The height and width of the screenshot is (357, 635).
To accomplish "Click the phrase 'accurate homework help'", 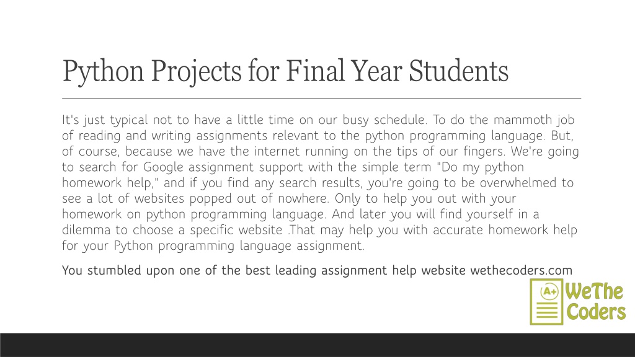I will point(505,230).
